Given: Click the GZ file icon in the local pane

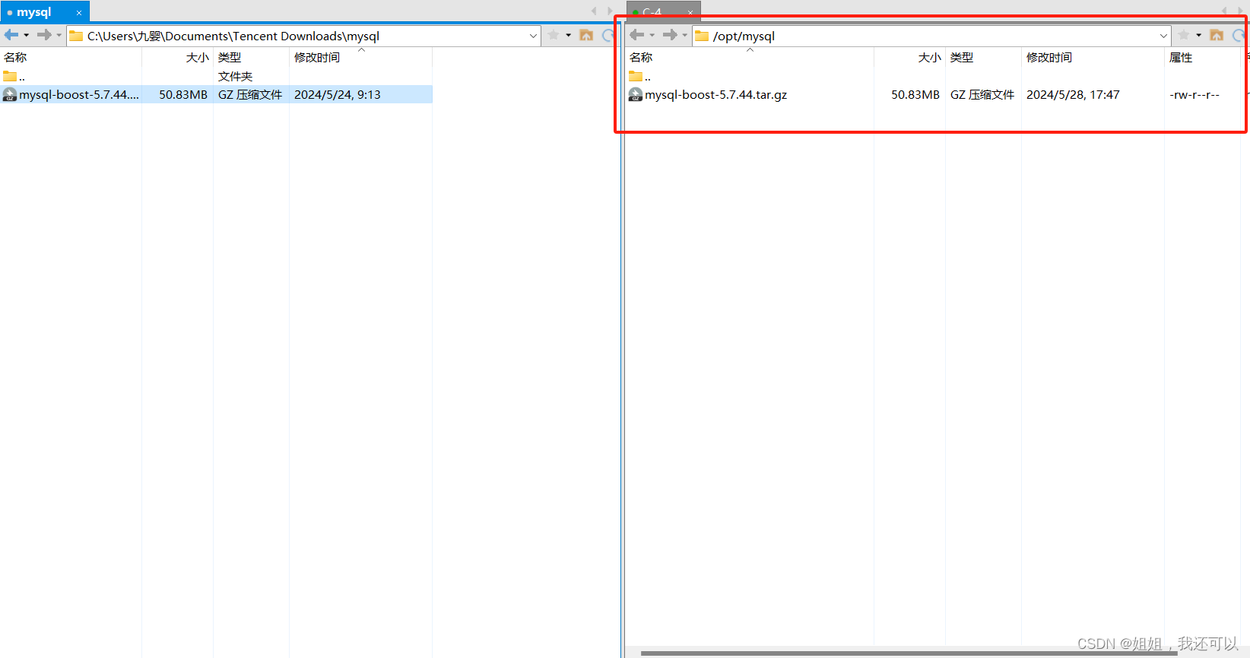Looking at the screenshot, I should [x=10, y=94].
